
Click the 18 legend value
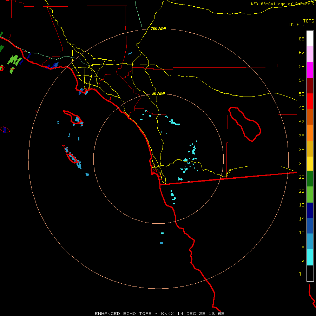pyautogui.click(x=302, y=205)
